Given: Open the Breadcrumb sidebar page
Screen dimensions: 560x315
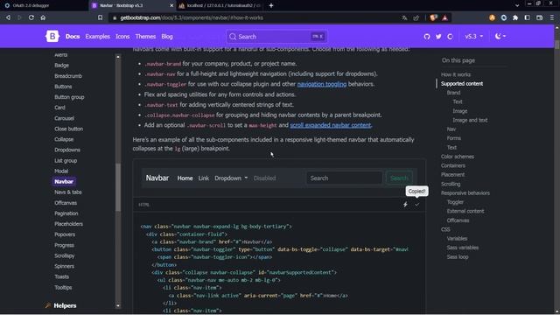Looking at the screenshot, I should tap(68, 76).
